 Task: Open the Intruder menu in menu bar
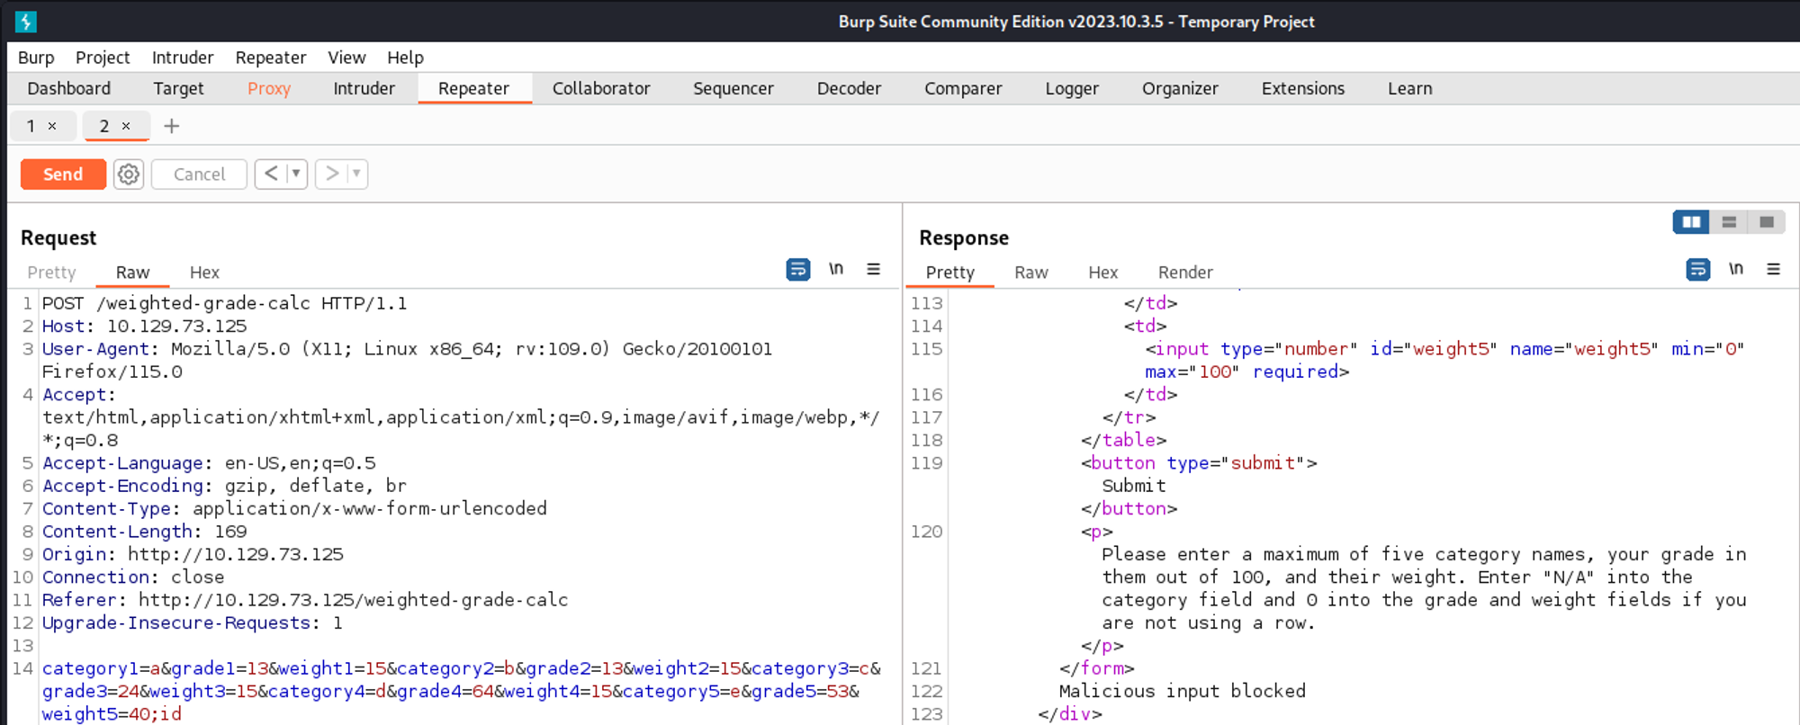pos(183,58)
